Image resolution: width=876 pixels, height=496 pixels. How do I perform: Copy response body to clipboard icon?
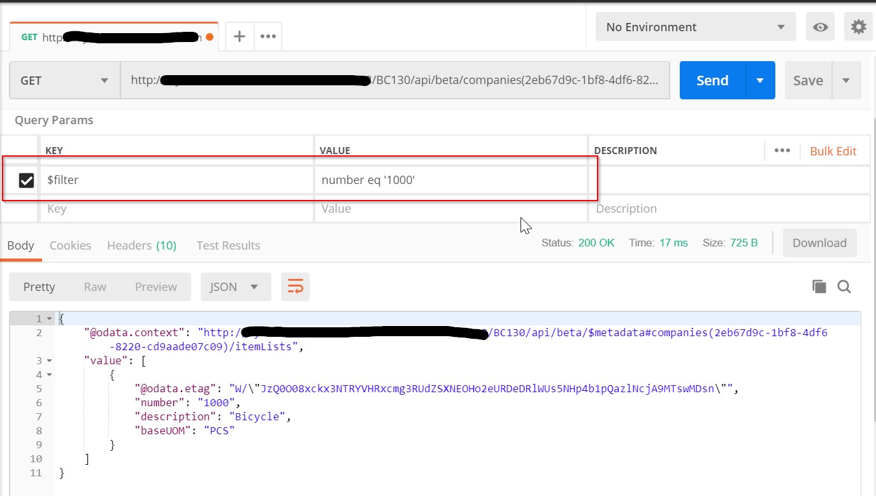tap(819, 287)
